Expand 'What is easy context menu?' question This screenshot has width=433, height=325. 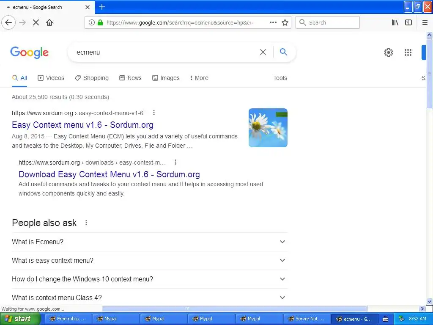point(149,260)
